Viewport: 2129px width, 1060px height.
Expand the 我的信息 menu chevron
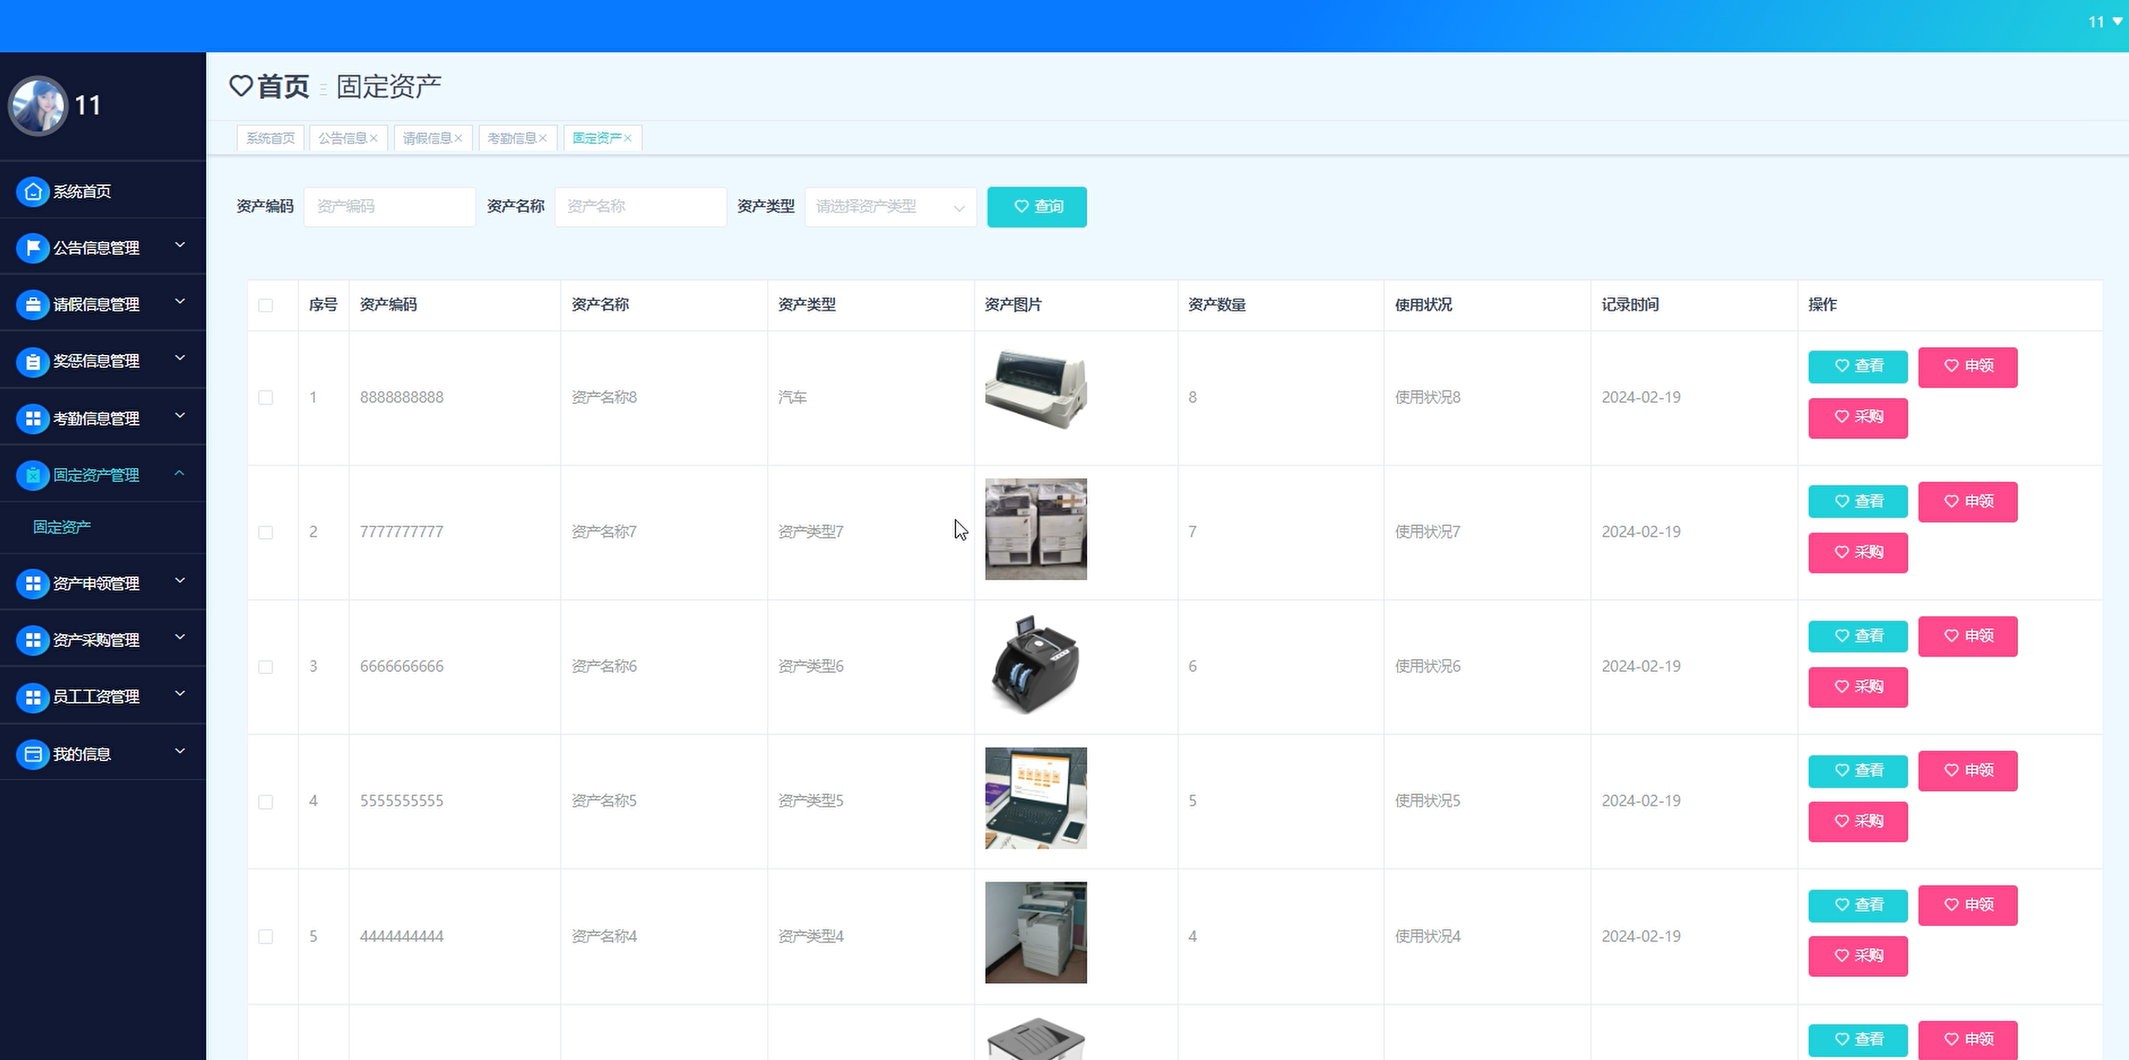(x=179, y=751)
